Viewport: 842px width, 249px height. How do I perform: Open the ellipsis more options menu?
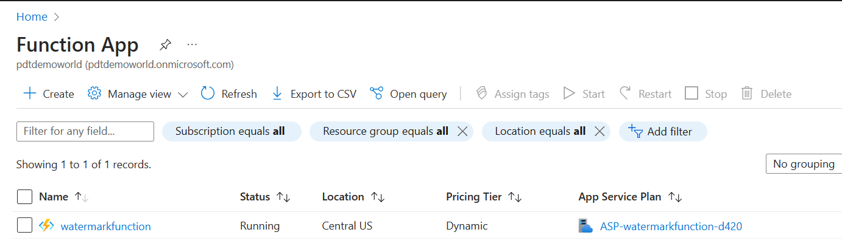pyautogui.click(x=193, y=44)
